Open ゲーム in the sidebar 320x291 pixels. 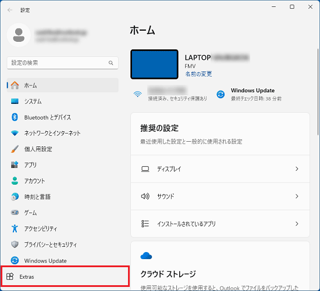coord(63,213)
